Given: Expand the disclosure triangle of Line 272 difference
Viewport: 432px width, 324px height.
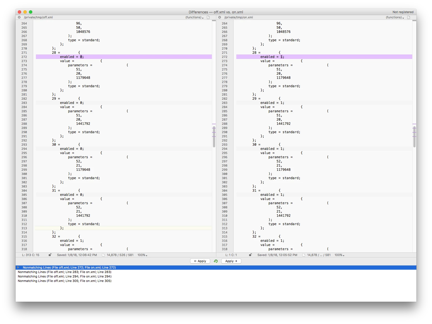Looking at the screenshot, I should click(18, 267).
